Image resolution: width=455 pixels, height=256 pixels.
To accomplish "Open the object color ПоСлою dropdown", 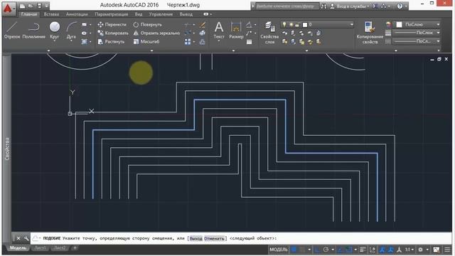I will pos(417,25).
